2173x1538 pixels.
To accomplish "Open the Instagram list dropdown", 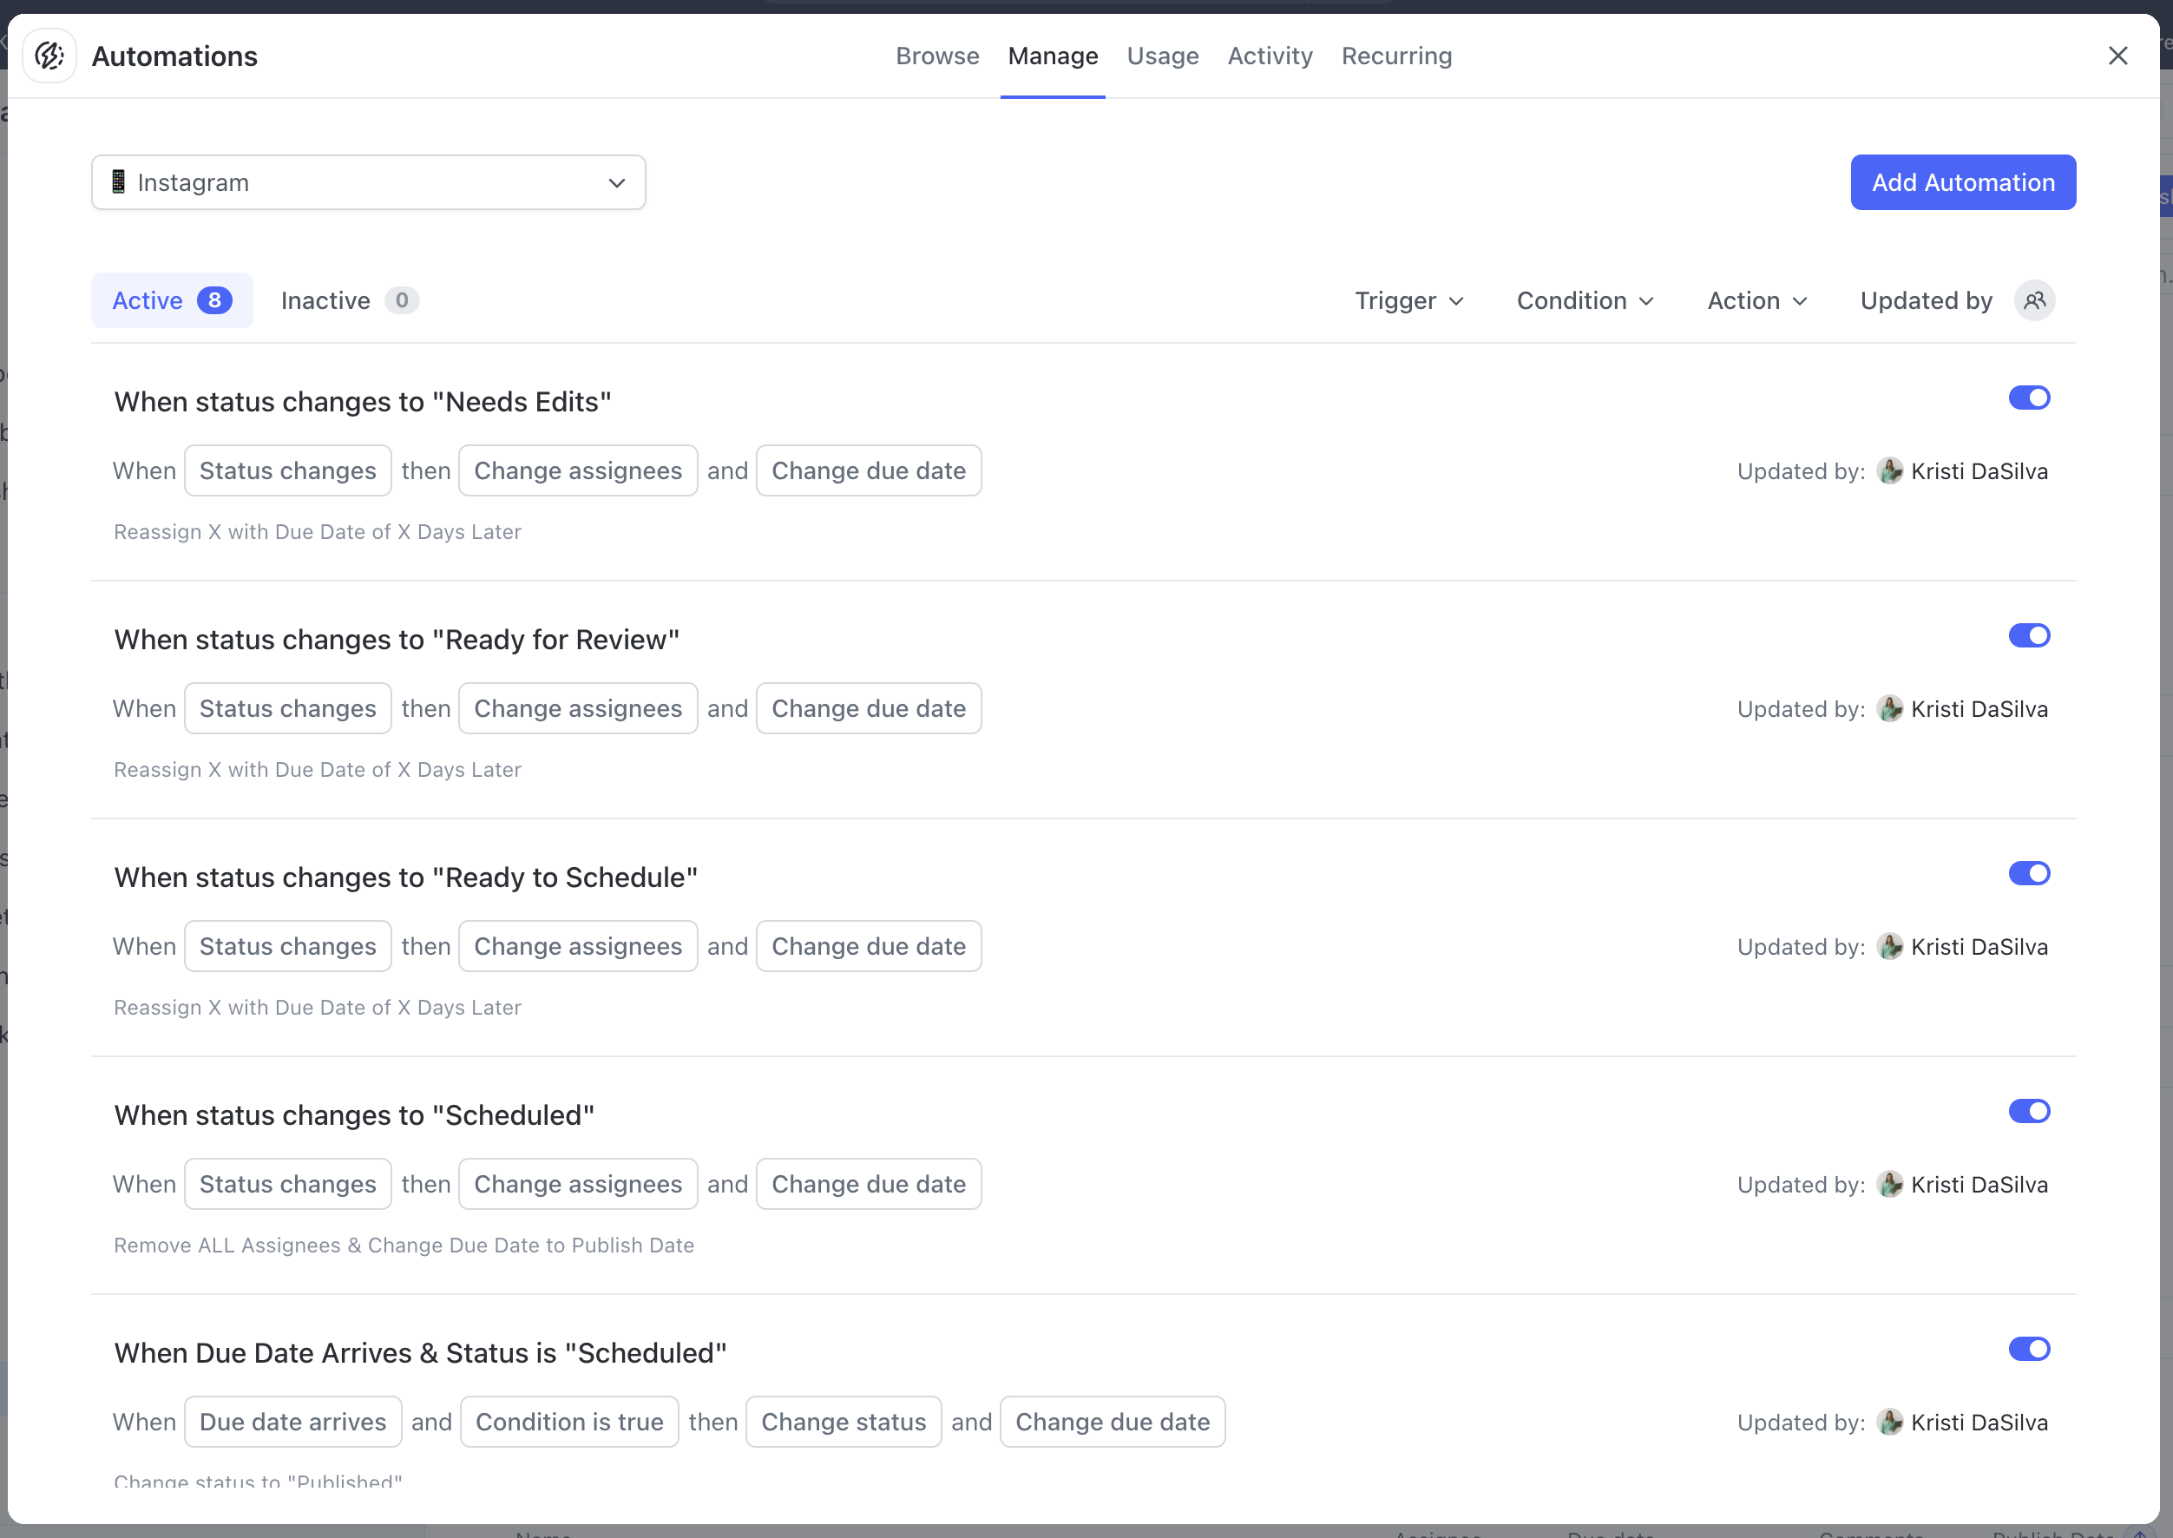I will [368, 183].
